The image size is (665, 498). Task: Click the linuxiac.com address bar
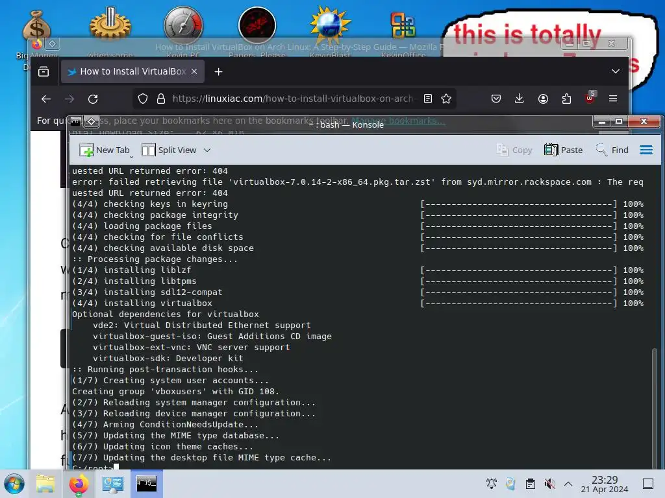coord(293,99)
